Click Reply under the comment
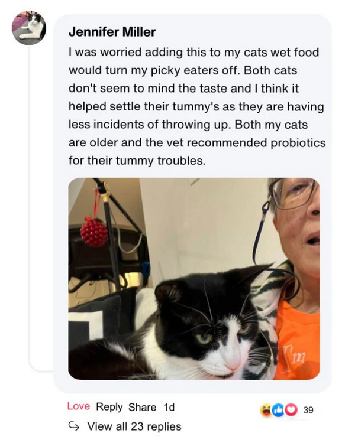 pyautogui.click(x=109, y=407)
